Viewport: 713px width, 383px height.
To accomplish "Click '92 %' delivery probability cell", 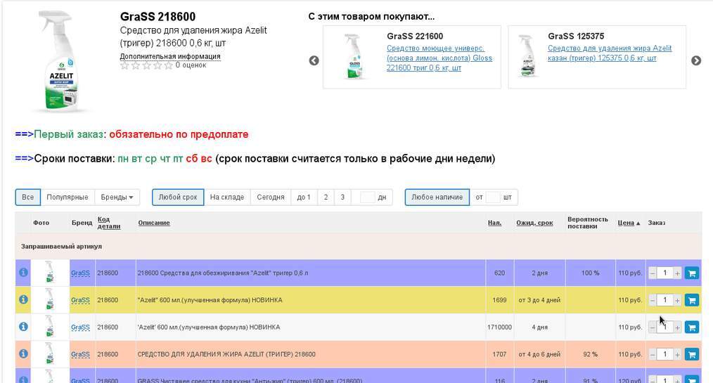I will click(x=590, y=354).
